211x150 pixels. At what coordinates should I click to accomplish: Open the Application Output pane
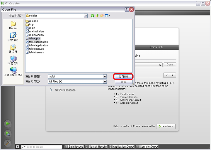[x=122, y=147]
